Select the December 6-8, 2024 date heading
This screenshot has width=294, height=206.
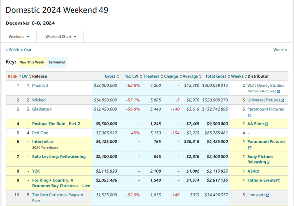click(30, 23)
